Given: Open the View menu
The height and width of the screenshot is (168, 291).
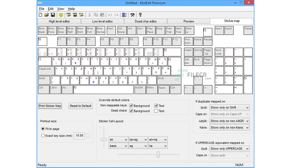Looking at the screenshot, I should 61,9.
